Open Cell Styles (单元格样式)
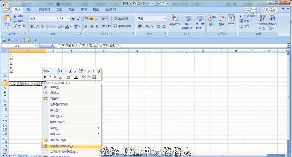The width and height of the screenshot is (292, 157). [x=199, y=22]
